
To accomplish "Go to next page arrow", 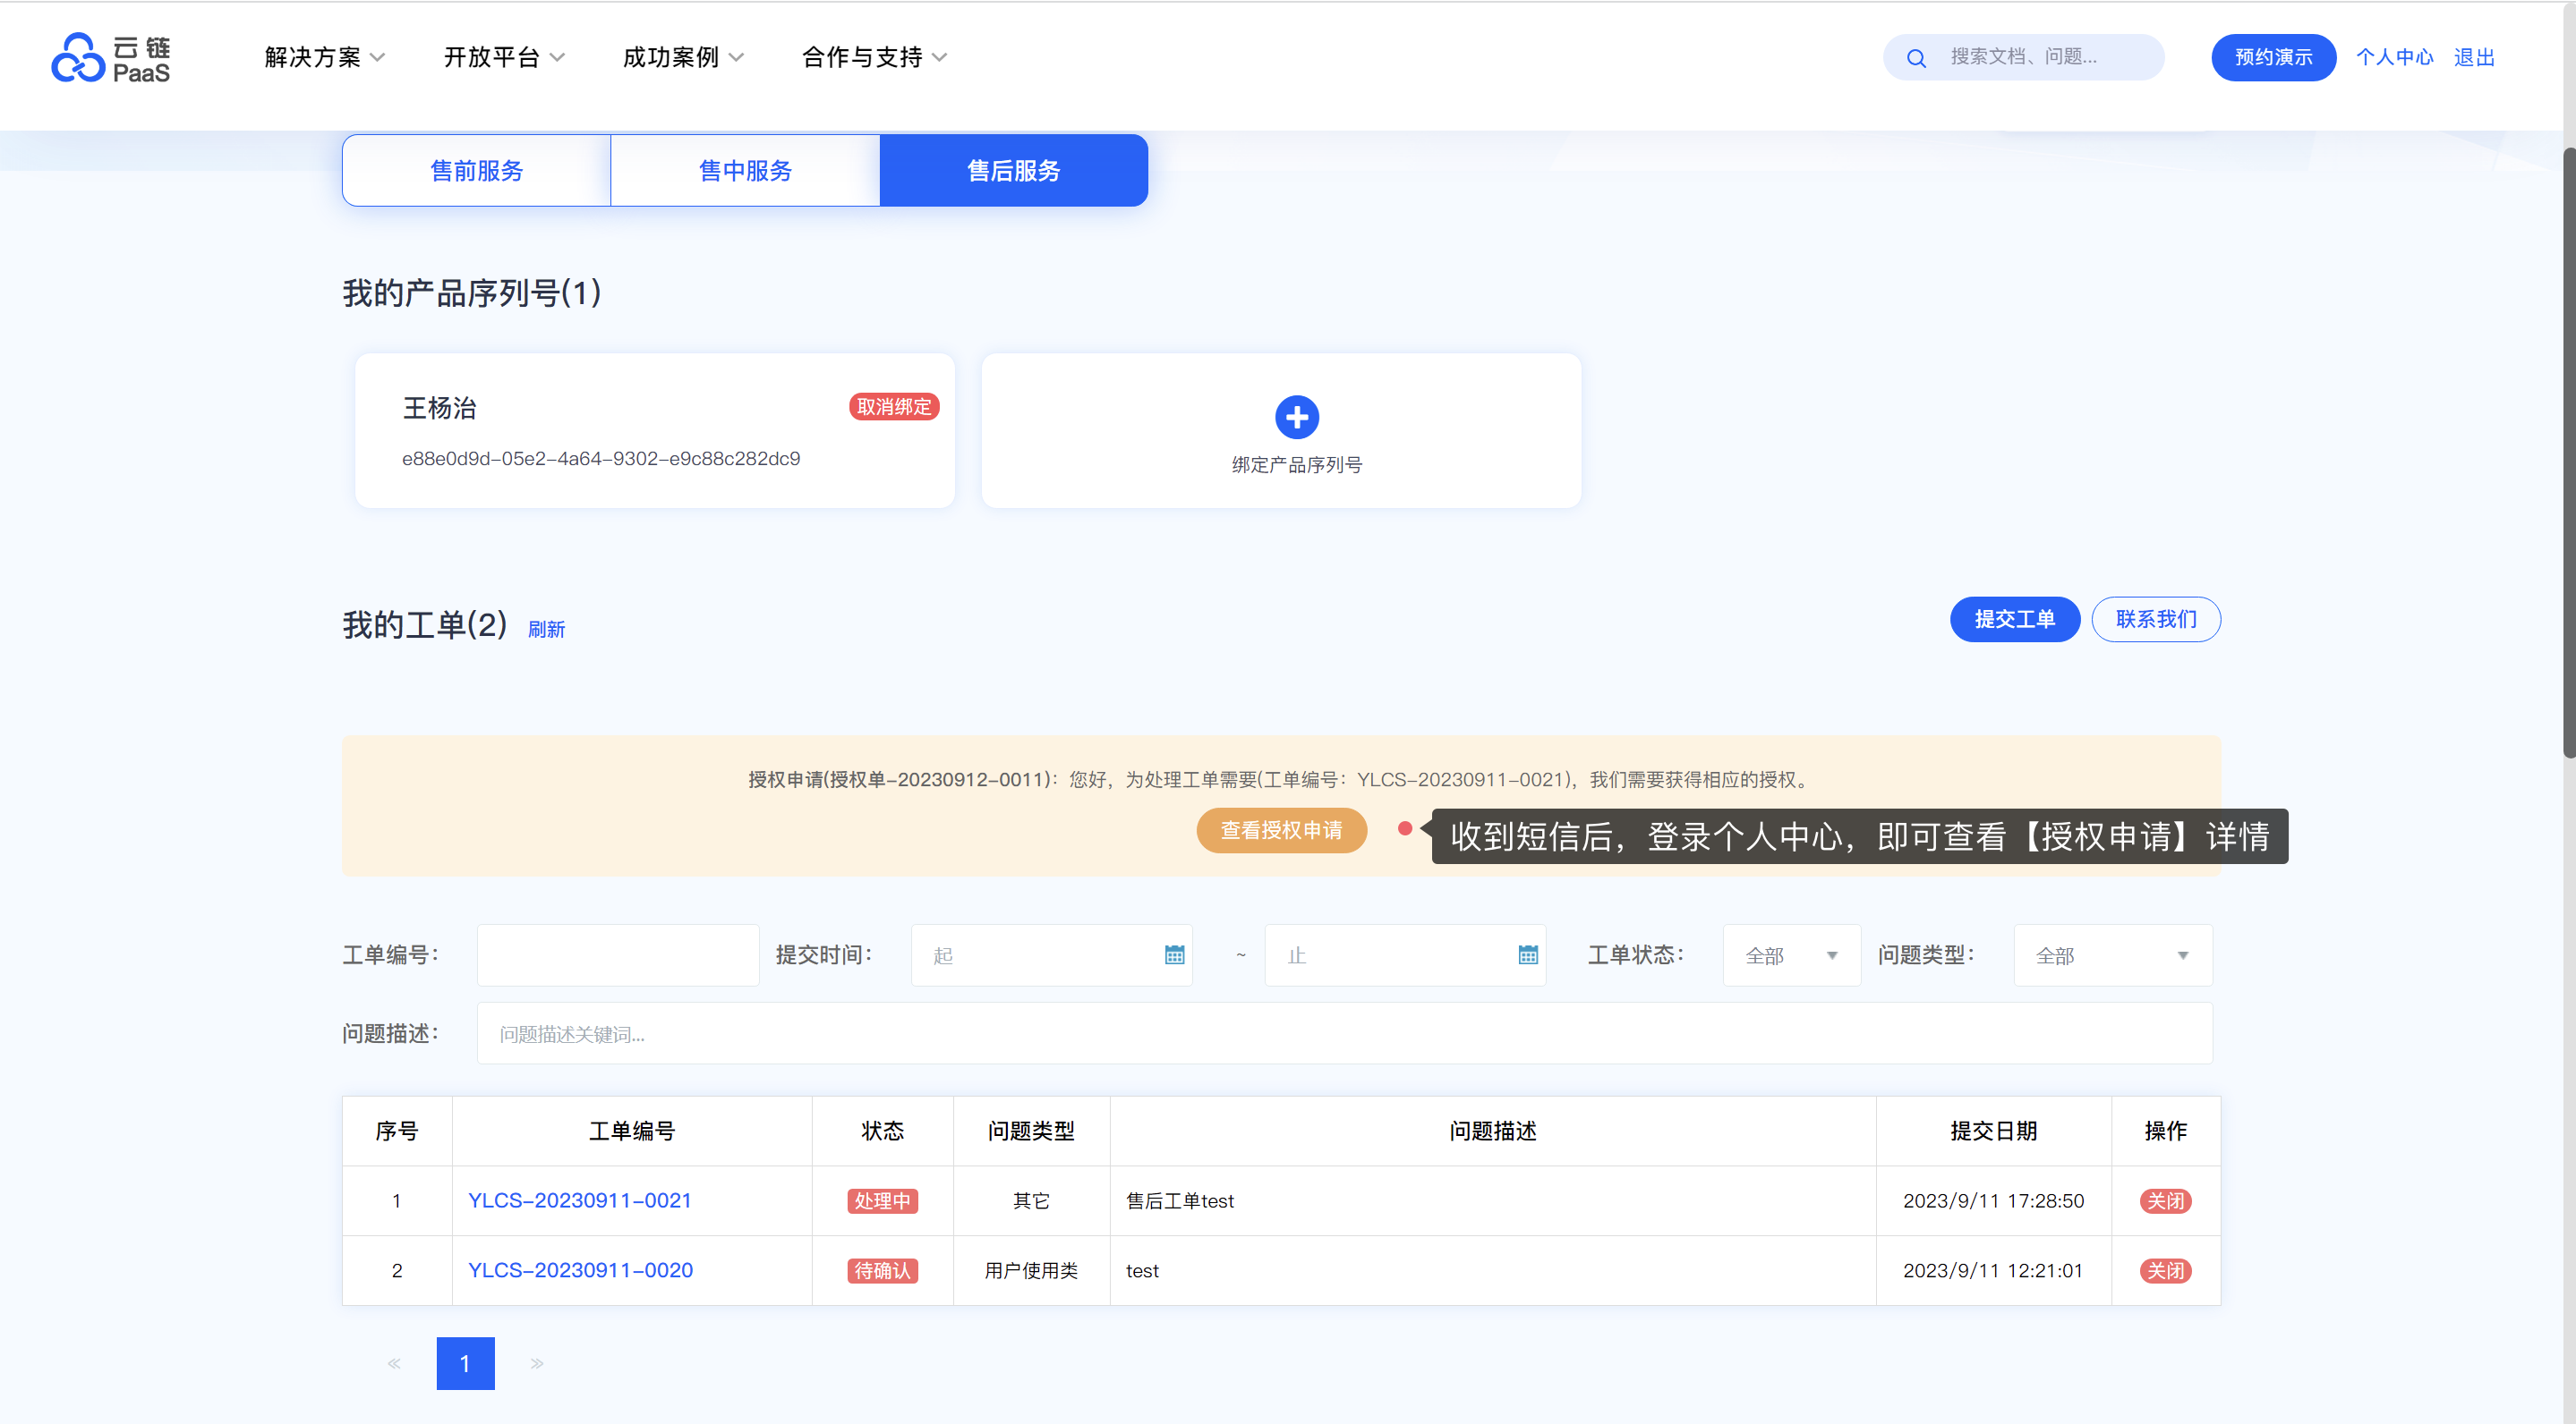I will point(537,1363).
